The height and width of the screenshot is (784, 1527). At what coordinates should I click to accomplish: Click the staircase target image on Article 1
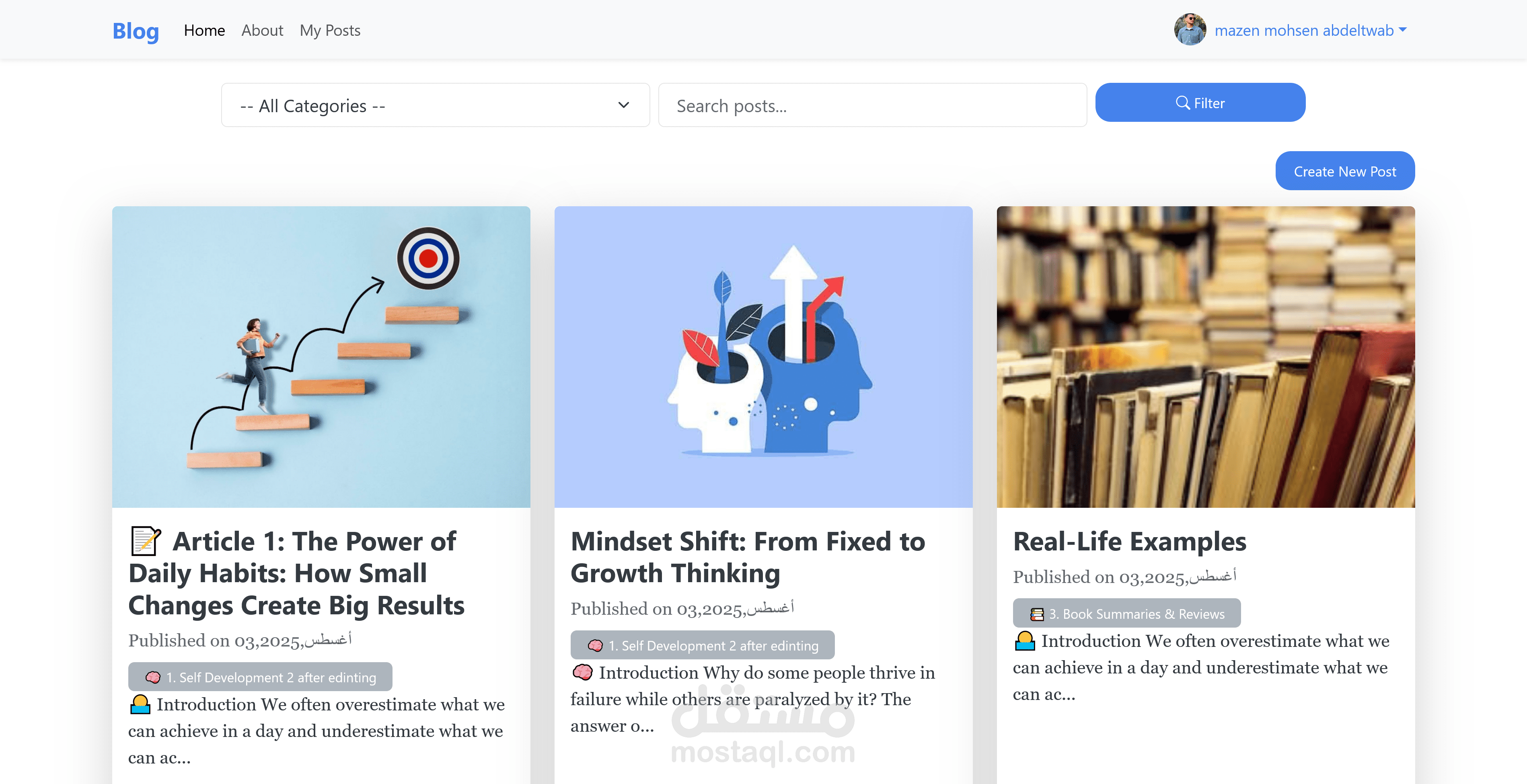tap(321, 357)
